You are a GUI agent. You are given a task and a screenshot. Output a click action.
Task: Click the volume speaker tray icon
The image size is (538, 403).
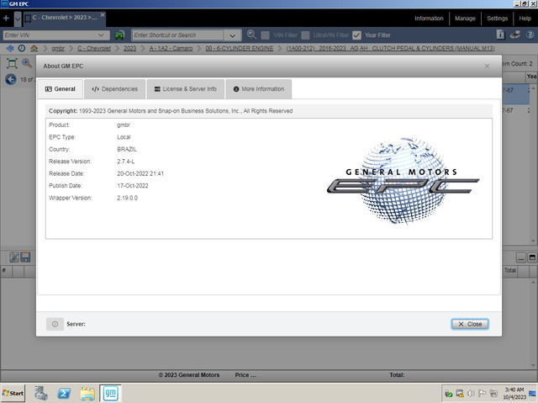click(x=471, y=394)
